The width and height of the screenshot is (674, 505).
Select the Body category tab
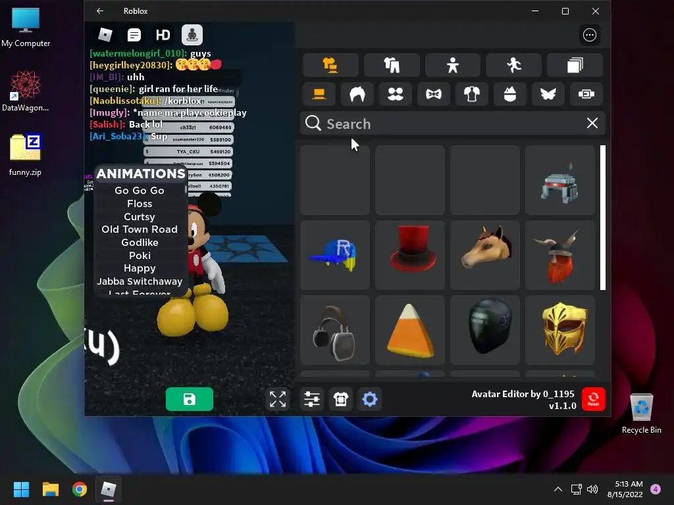(453, 65)
